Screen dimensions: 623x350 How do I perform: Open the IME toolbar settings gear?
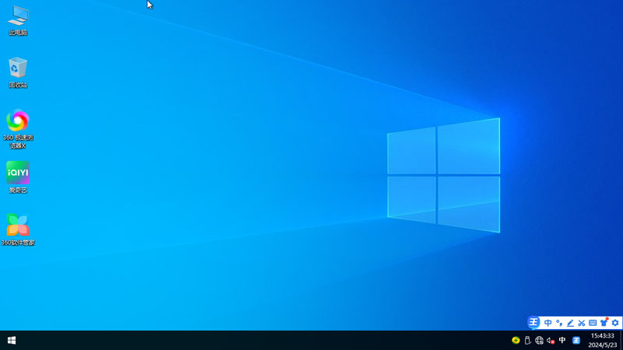pyautogui.click(x=615, y=323)
